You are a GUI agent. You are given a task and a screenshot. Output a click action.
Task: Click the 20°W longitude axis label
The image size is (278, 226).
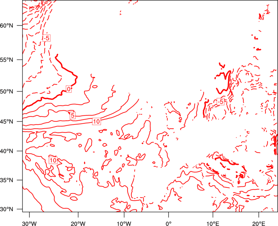[78, 223]
